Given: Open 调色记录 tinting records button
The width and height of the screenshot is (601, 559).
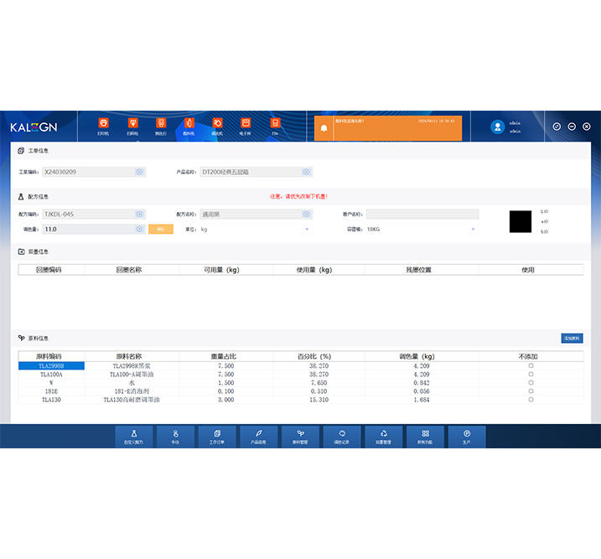Looking at the screenshot, I should coord(342,437).
